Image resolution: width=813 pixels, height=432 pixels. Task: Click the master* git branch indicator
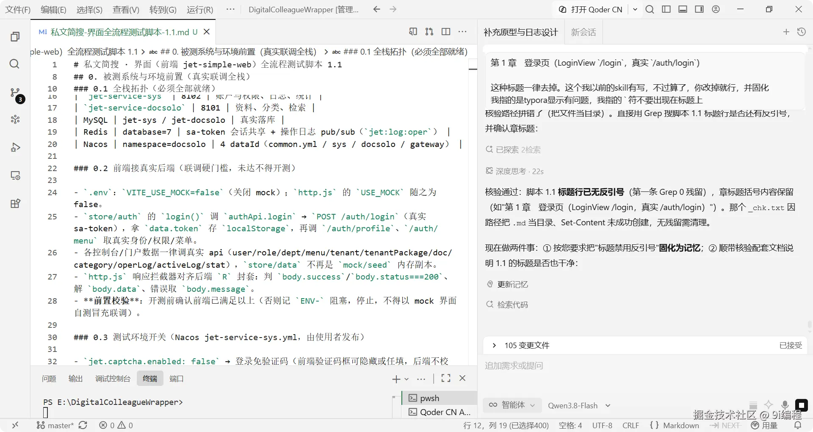click(55, 425)
